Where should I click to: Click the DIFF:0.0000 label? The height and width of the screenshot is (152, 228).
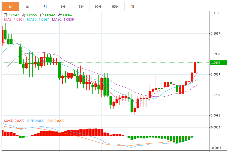click(36, 121)
